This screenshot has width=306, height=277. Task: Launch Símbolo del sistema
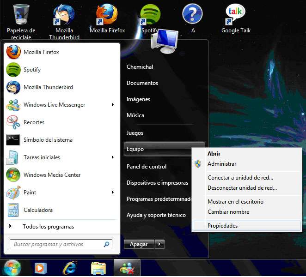pos(48,140)
